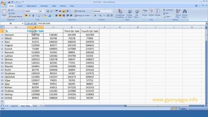Align text to the right
208x117 pixels.
coord(64,16)
